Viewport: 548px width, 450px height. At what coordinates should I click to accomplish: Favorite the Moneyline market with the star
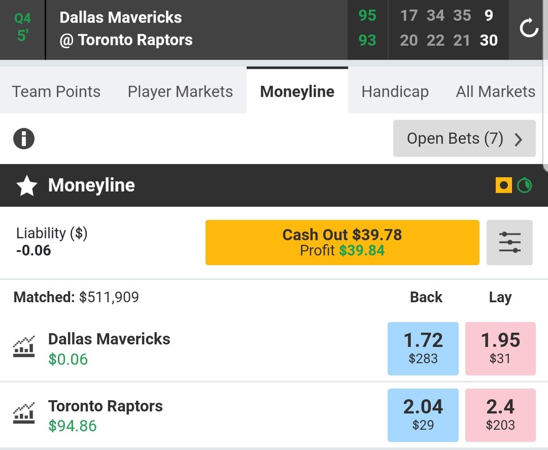(x=27, y=186)
